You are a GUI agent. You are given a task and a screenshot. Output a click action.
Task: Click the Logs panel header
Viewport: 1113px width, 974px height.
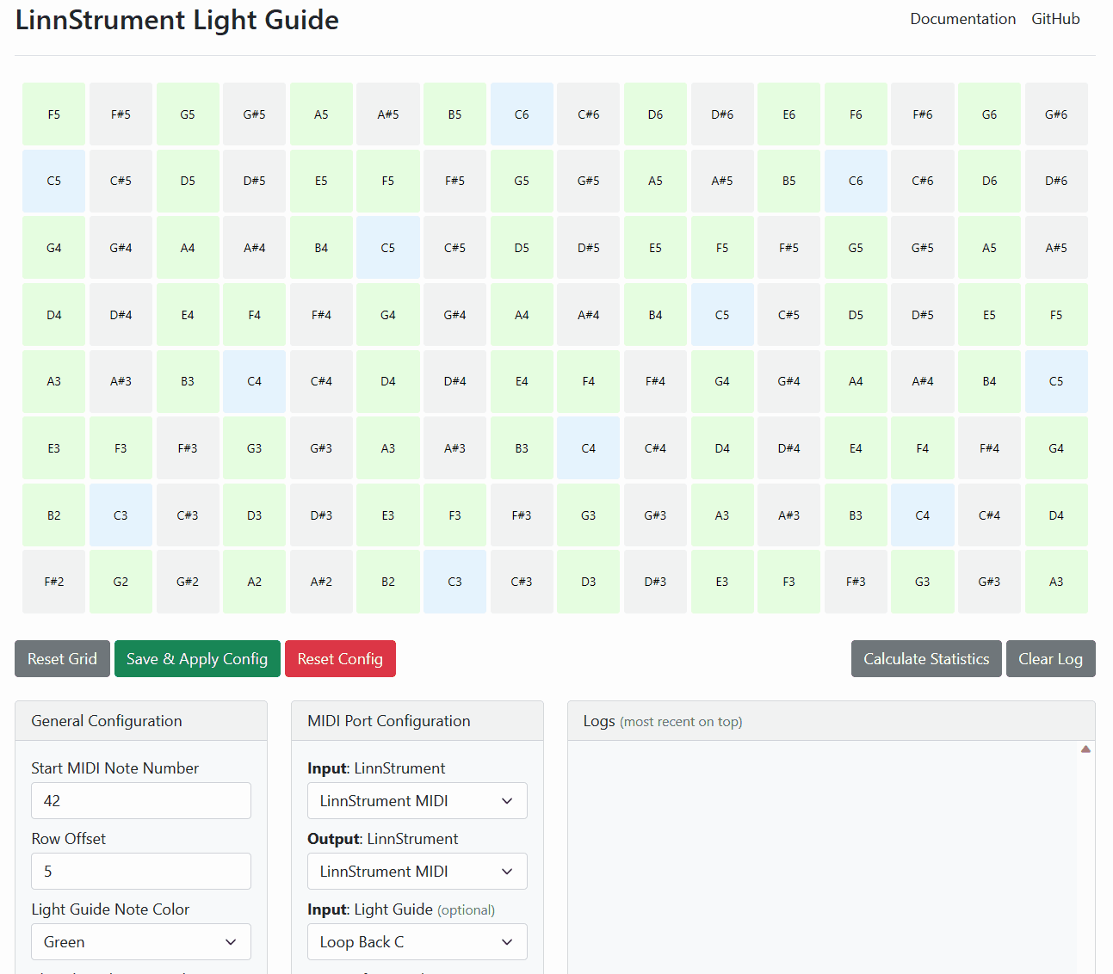832,721
